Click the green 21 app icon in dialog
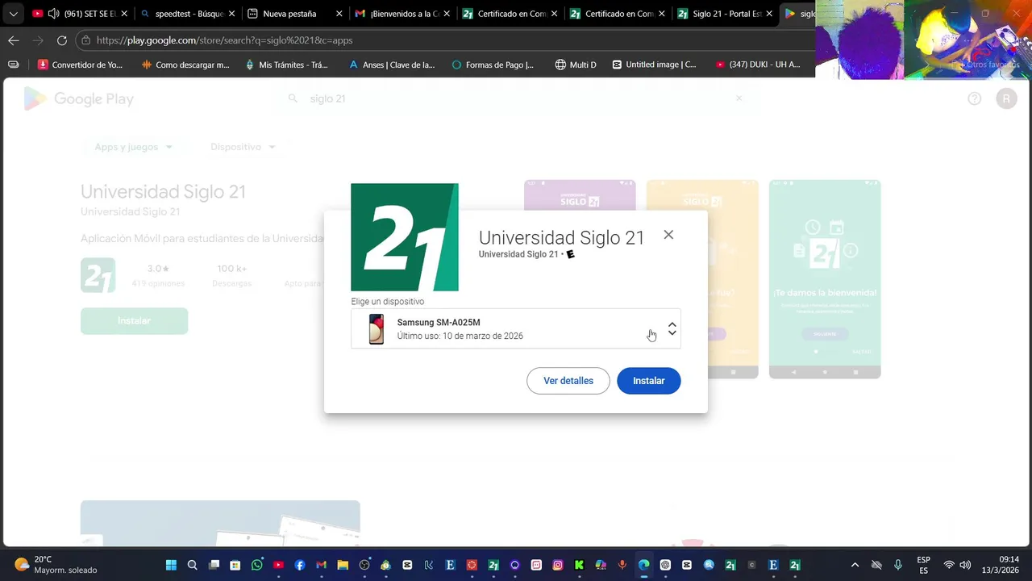The height and width of the screenshot is (581, 1032). point(405,237)
